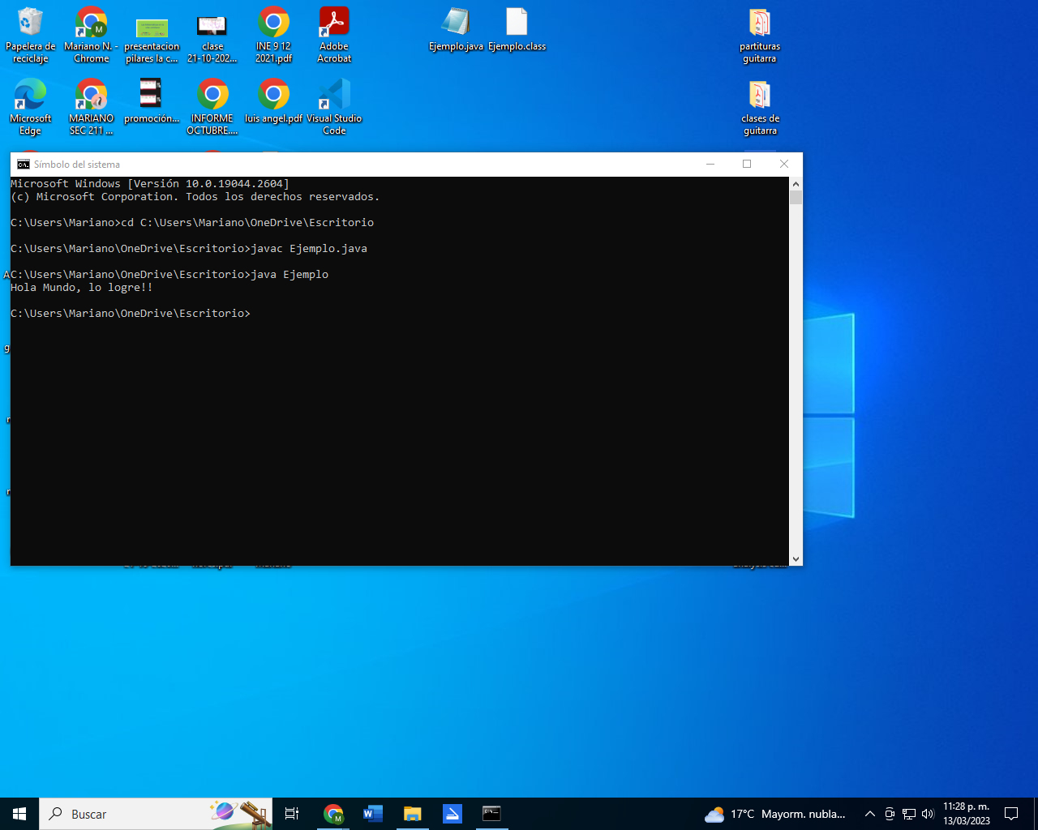
Task: Open the Command Prompt window system menu icon
Action: click(23, 164)
